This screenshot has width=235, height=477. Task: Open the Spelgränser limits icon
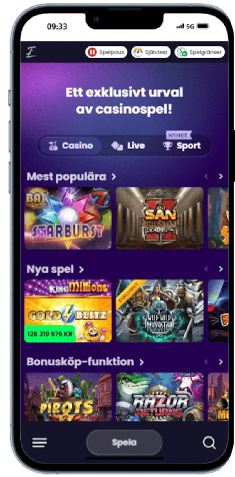tap(182, 52)
